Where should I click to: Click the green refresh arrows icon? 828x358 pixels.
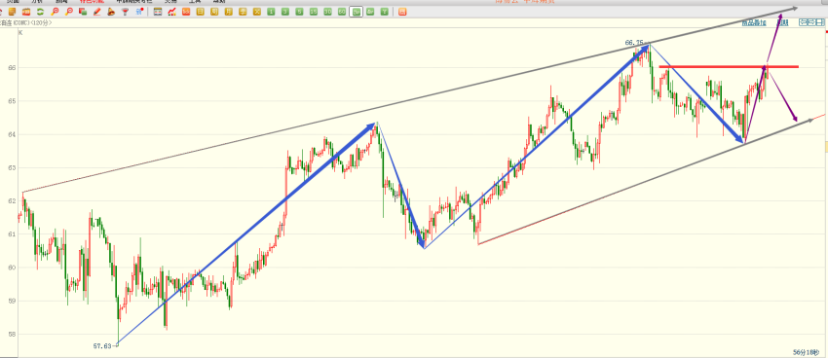click(x=40, y=12)
